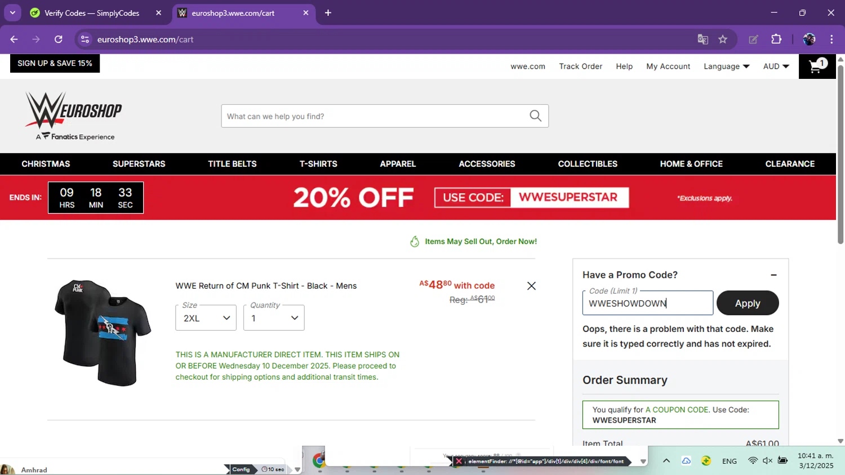
Task: Open the shopping cart icon
Action: (x=817, y=66)
